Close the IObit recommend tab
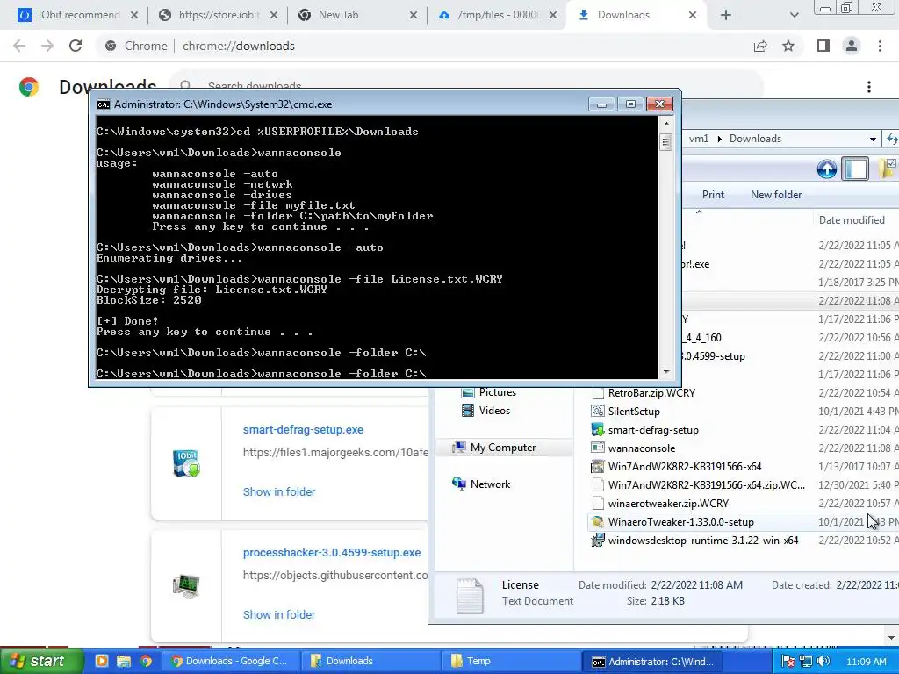The image size is (899, 674). 134,15
